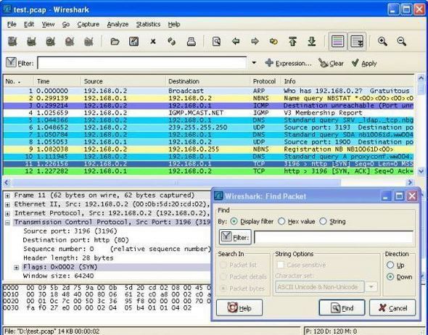This screenshot has width=428, height=335.
Task: Click the find packet magnifier icon
Action: (216, 41)
